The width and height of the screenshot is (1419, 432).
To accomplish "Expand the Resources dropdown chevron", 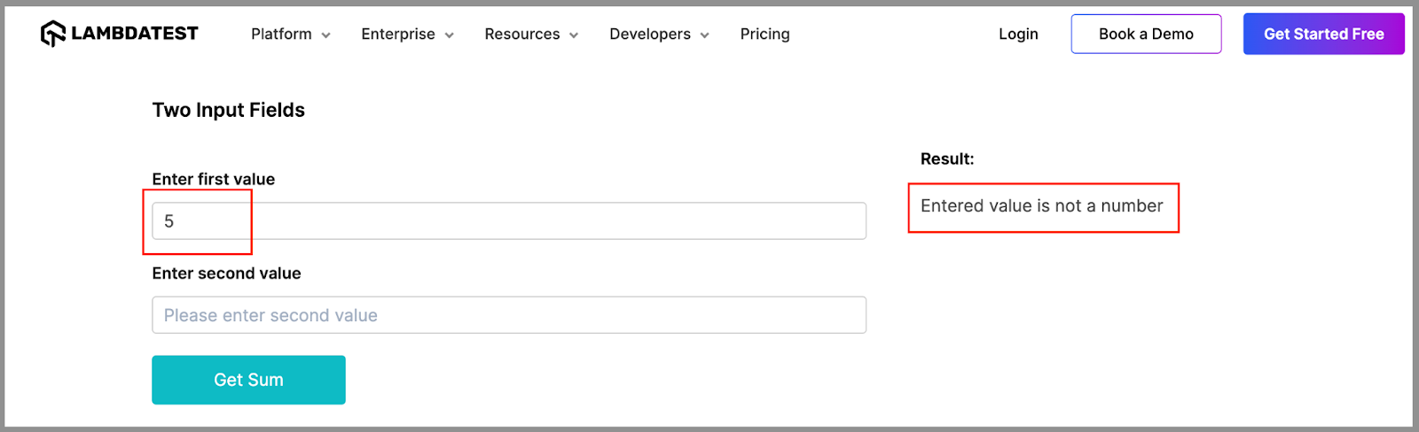I will (x=574, y=35).
